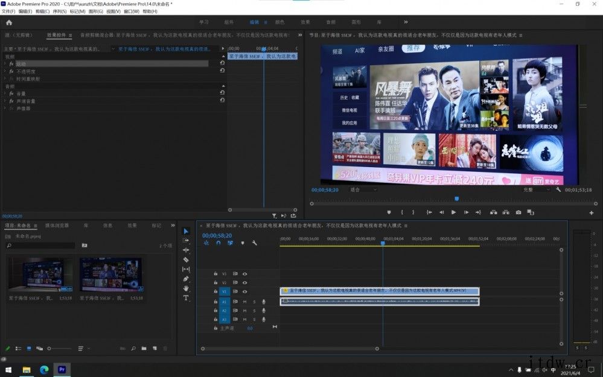Image resolution: width=603 pixels, height=377 pixels.
Task: Click the Extract button in Program monitor
Action: tap(506, 212)
